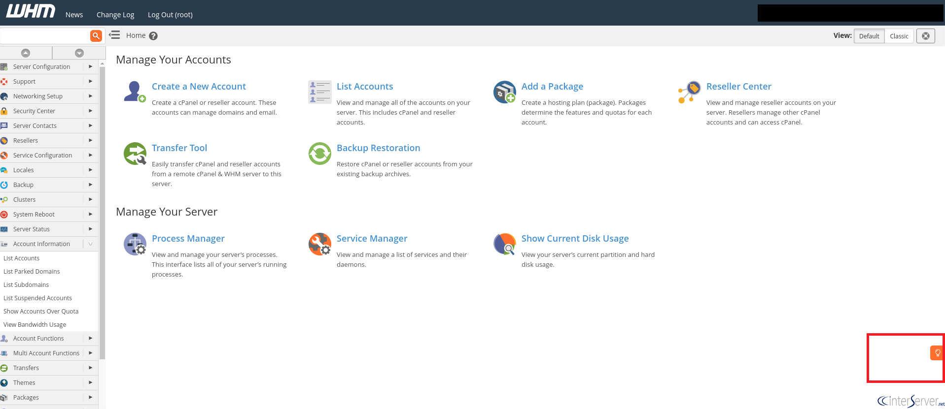
Task: Click the orange search magnifier icon
Action: point(96,35)
